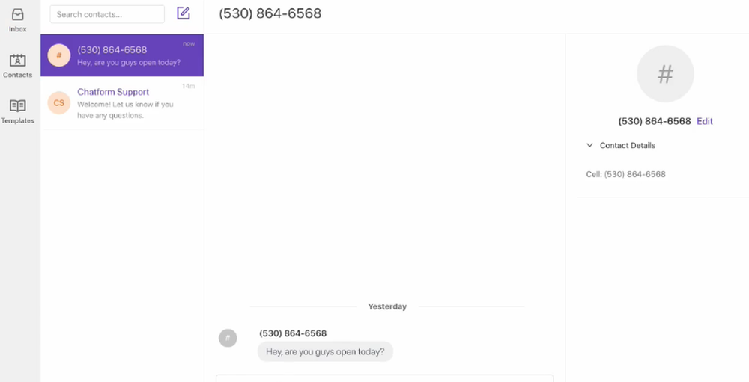Click the message input box at bottom
The image size is (749, 382).
pyautogui.click(x=384, y=378)
